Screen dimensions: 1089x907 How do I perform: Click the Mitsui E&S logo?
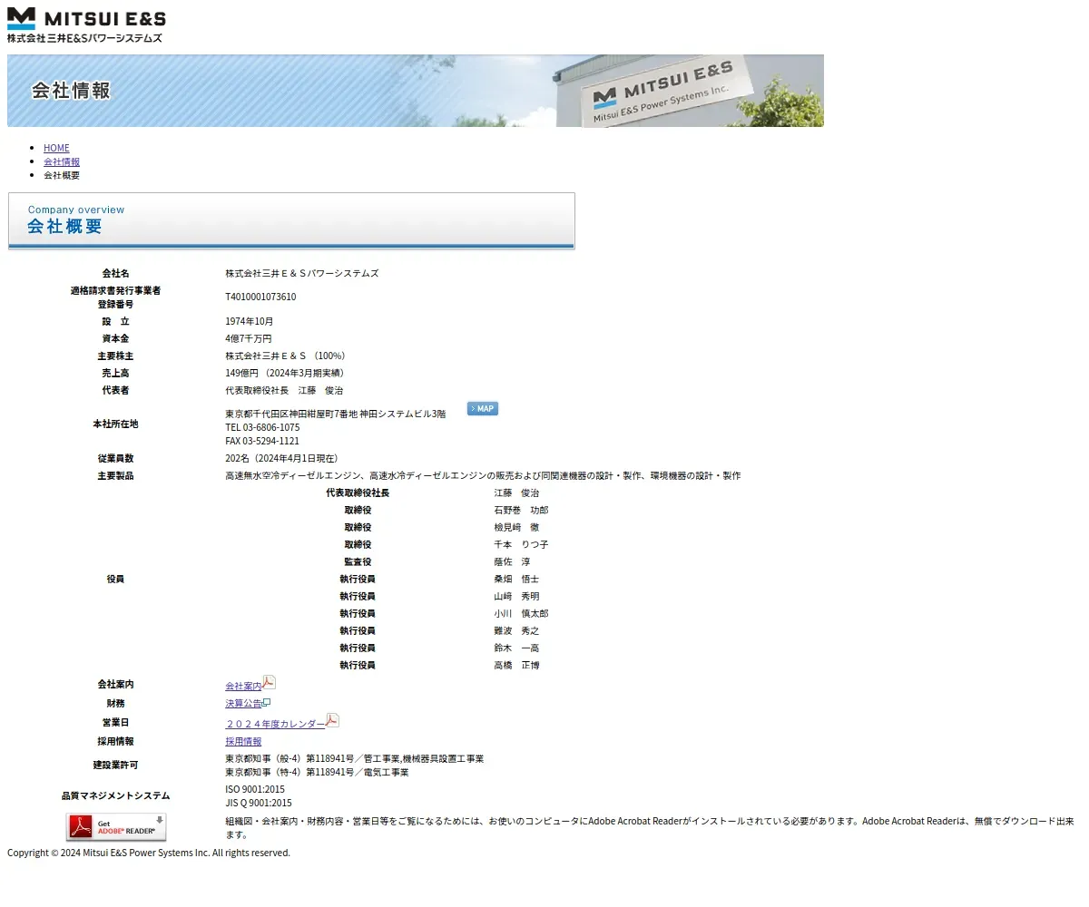86,24
